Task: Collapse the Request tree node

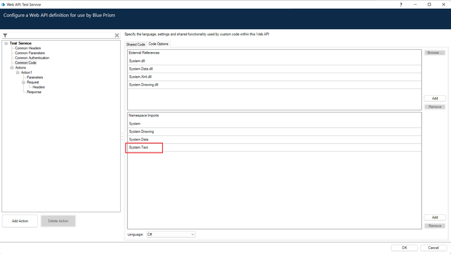Action: click(x=23, y=82)
